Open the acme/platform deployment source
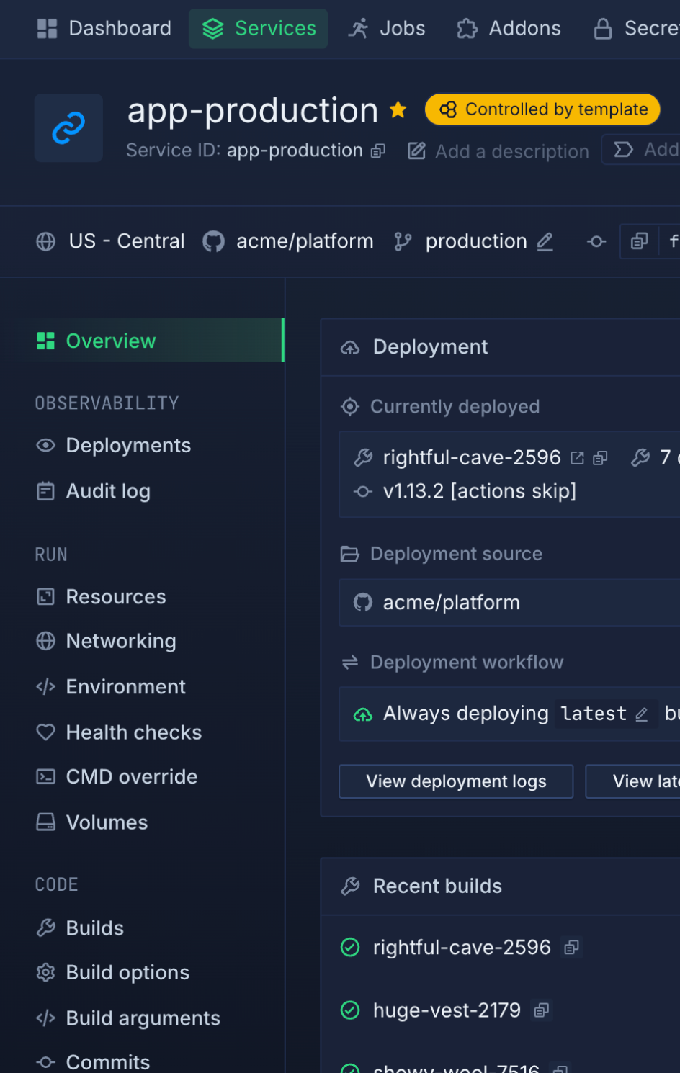Screen dimensions: 680x1073 (x=451, y=603)
